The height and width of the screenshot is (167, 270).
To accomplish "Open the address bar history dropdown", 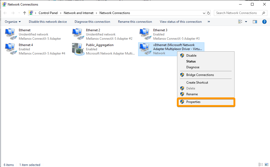I will coord(204,13).
